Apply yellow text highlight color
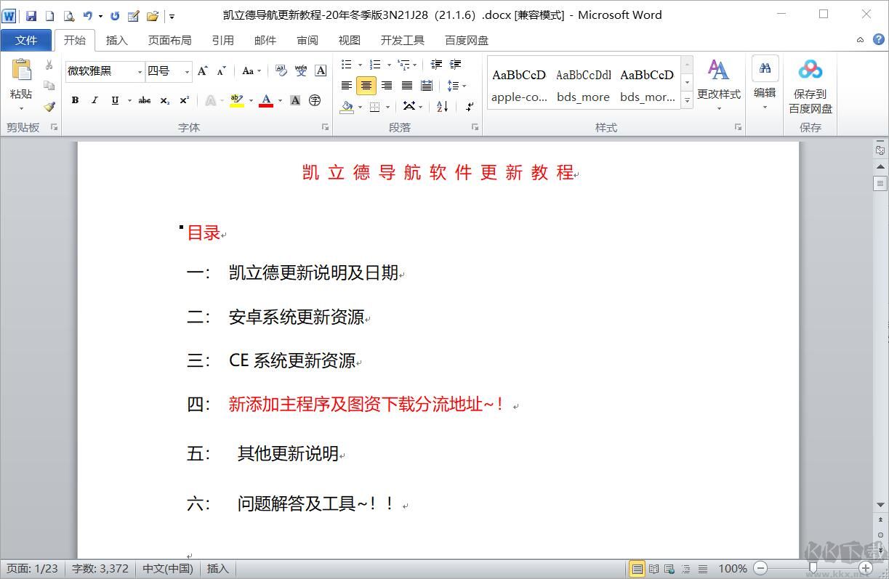 coord(236,100)
